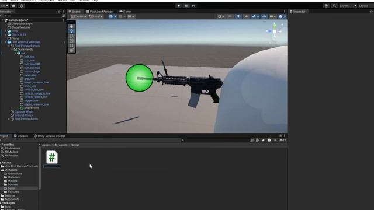374x210 pixels.
Task: Open the Center pivot mode dropdown
Action: [x=79, y=16]
